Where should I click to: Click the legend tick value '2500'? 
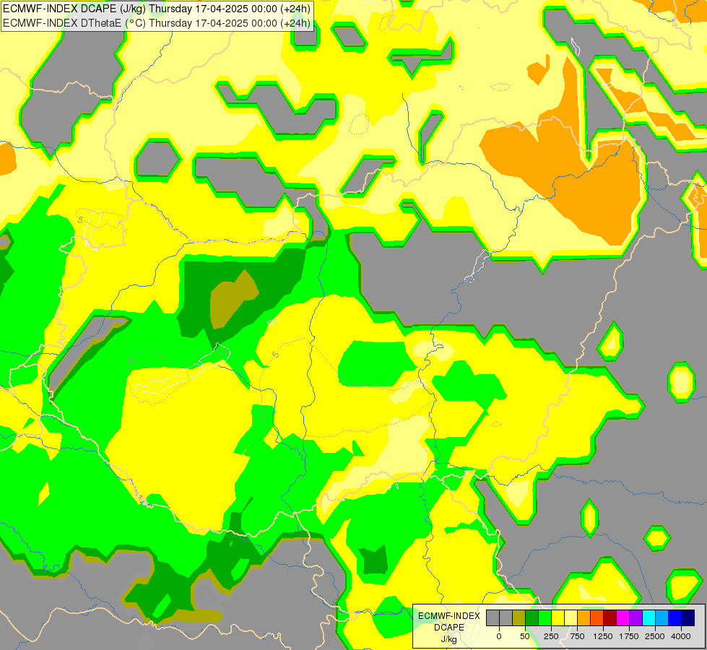tap(655, 636)
